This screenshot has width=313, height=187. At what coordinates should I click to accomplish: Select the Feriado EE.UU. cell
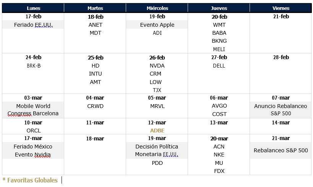tap(33, 25)
